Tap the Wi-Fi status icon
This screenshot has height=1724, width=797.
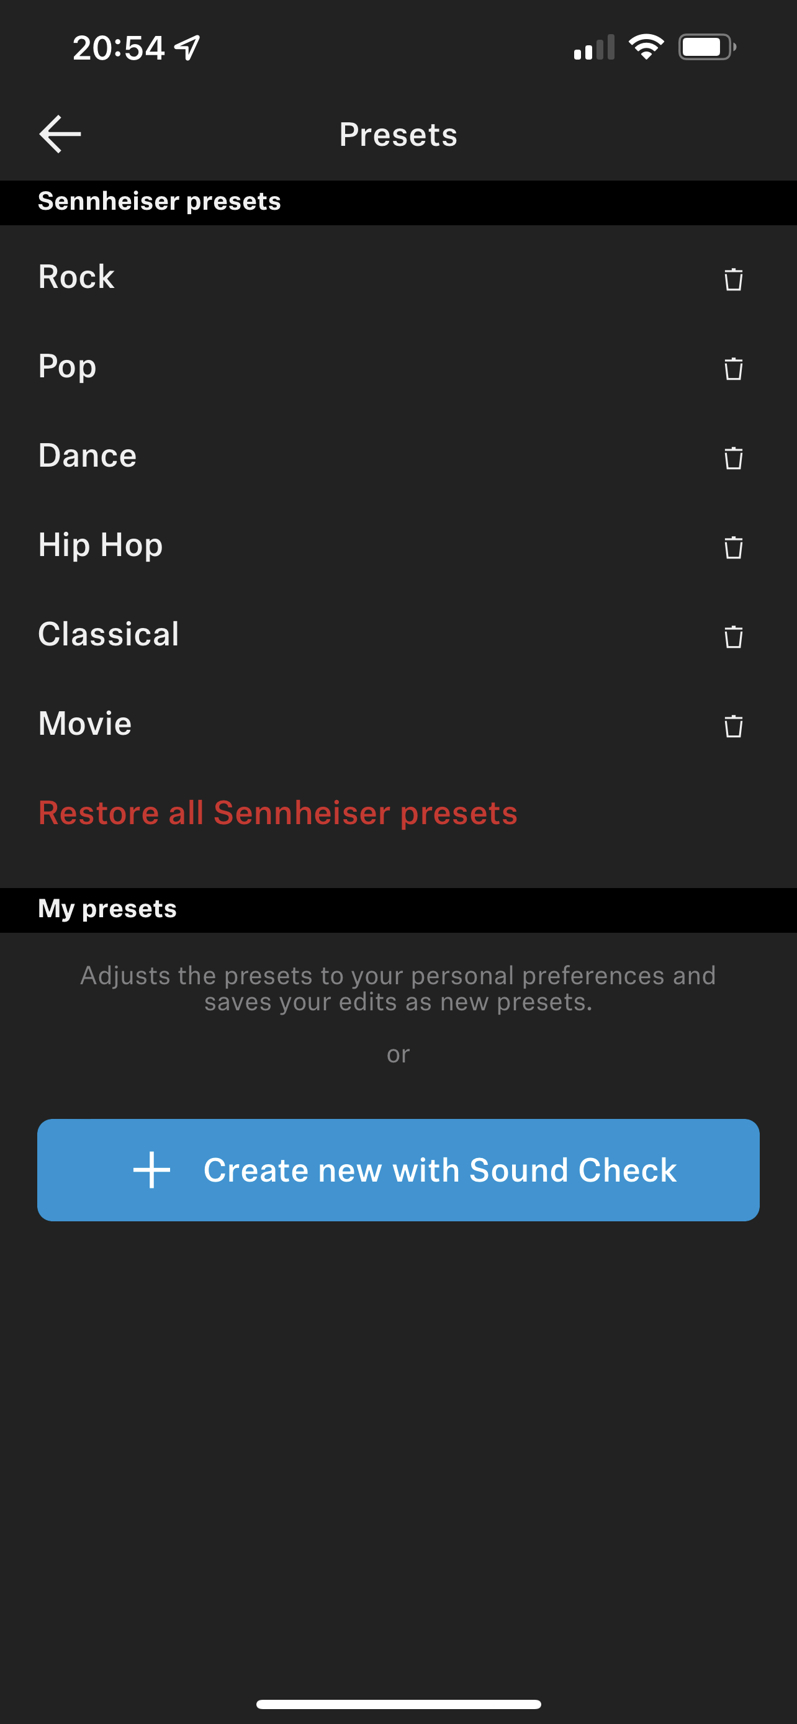pyautogui.click(x=646, y=47)
